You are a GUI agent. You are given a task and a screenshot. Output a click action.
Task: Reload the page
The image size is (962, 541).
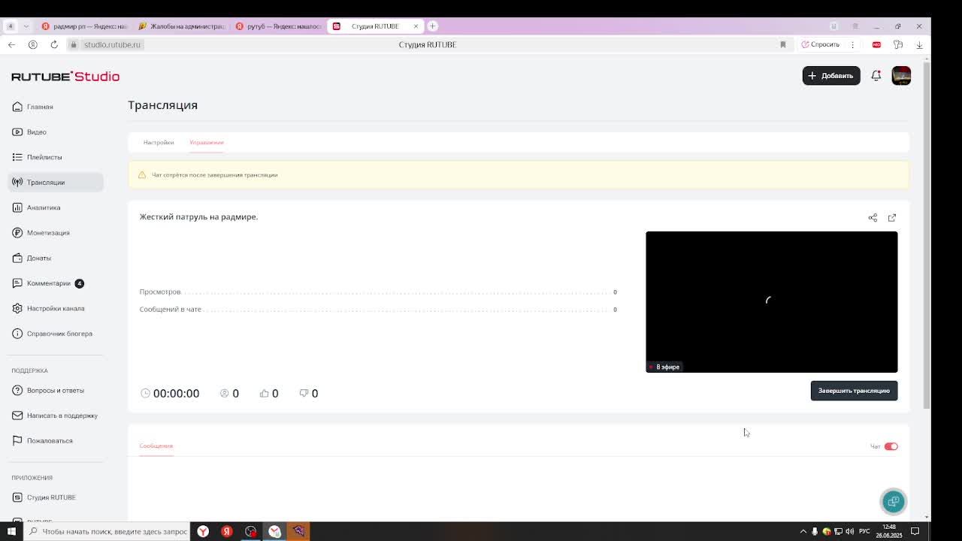click(54, 44)
